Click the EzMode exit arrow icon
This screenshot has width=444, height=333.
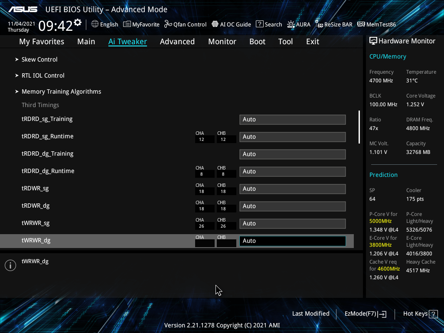(x=382, y=314)
